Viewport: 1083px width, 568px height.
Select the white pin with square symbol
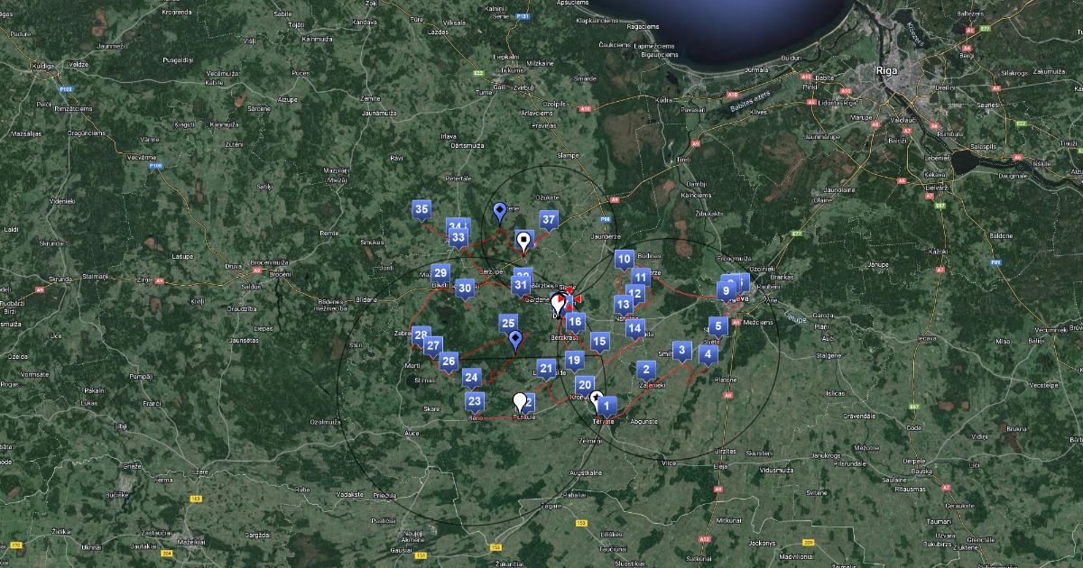523,240
